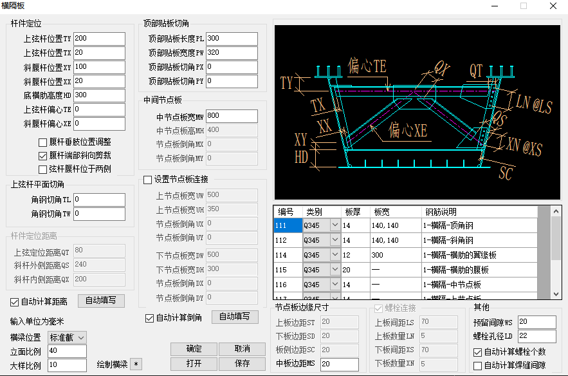Open material dropdown in row 115

click(x=334, y=270)
